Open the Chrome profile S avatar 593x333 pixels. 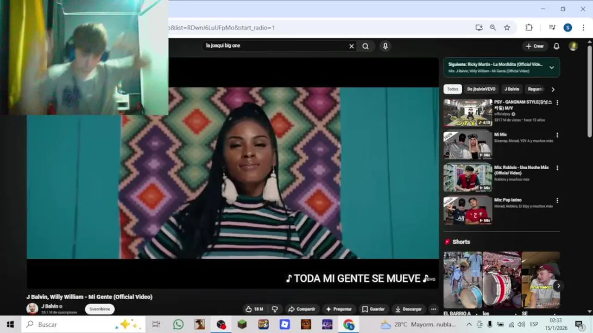tap(568, 28)
